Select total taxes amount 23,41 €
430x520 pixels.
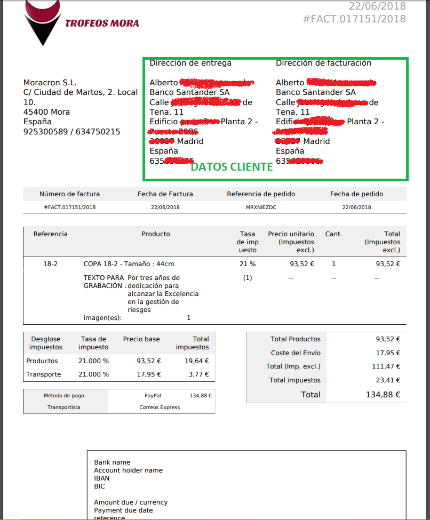pyautogui.click(x=388, y=380)
